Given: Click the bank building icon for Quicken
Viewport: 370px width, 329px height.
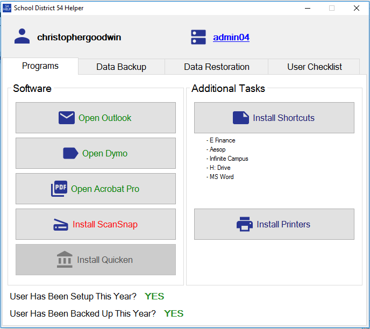Looking at the screenshot, I should tap(65, 260).
